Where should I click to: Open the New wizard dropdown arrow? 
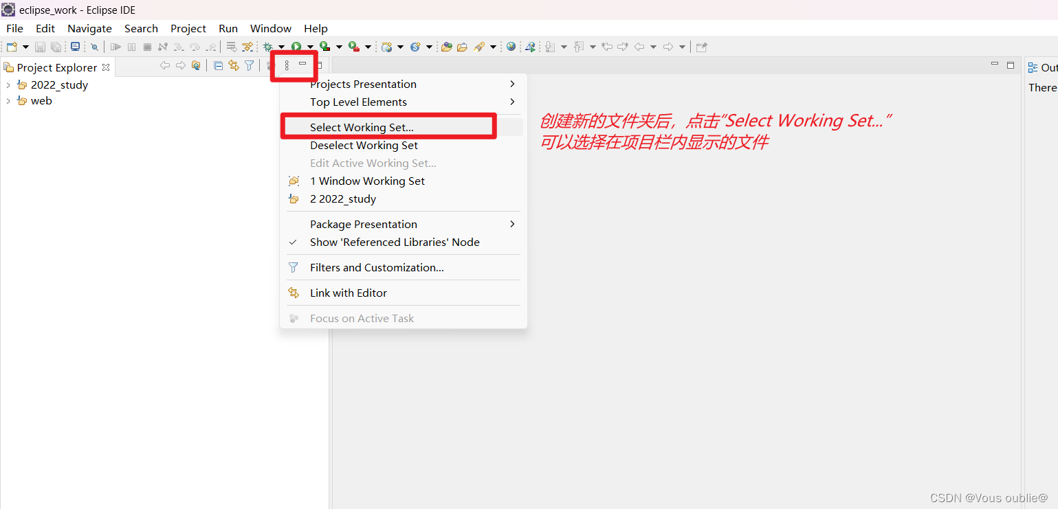[x=25, y=47]
